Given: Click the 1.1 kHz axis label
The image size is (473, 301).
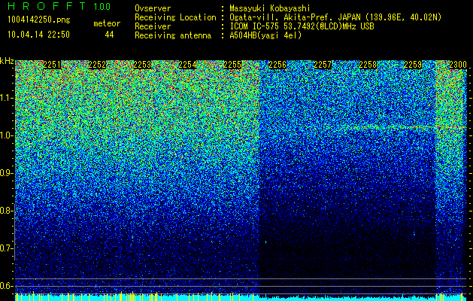Looking at the screenshot, I should tap(7, 98).
